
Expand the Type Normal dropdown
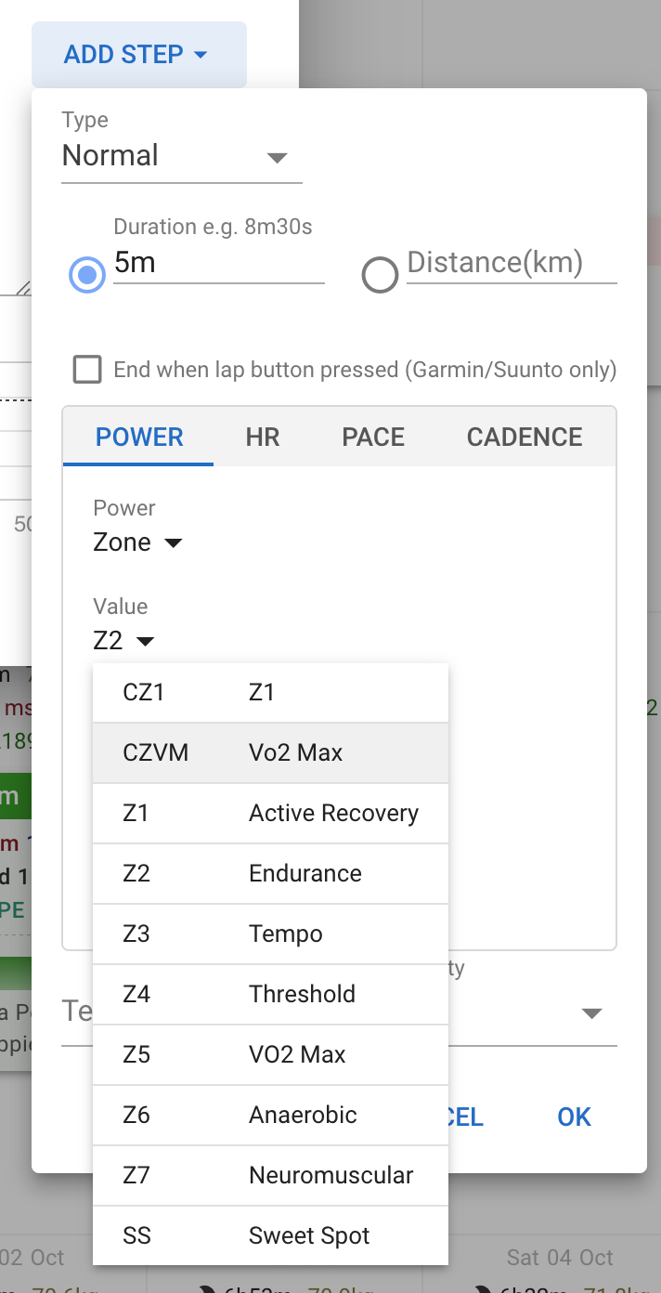(181, 156)
